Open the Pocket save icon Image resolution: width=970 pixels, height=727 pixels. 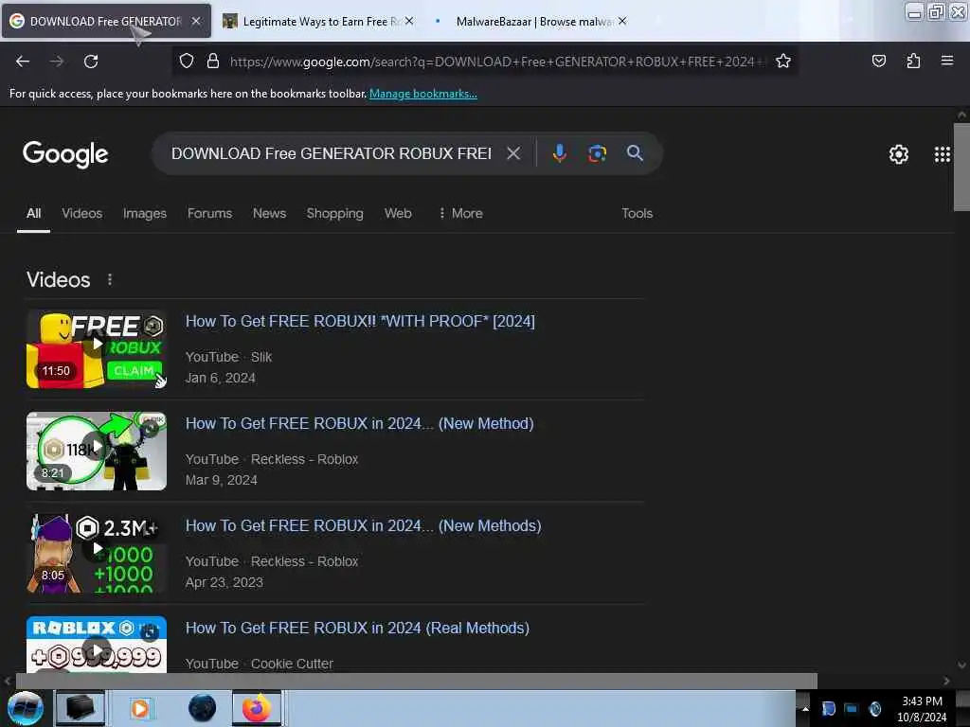coord(878,61)
